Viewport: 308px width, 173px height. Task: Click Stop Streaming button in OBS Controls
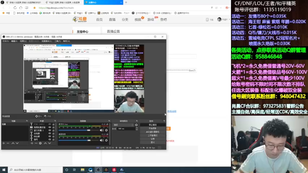coord(152,125)
